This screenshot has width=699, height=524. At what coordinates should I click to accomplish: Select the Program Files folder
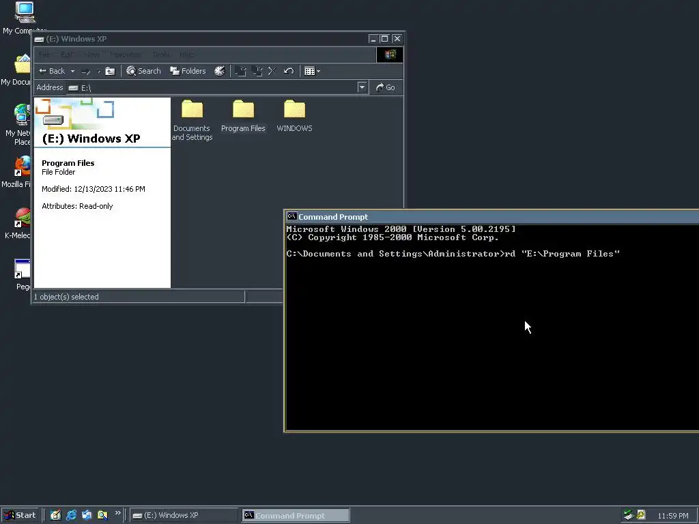click(x=243, y=116)
